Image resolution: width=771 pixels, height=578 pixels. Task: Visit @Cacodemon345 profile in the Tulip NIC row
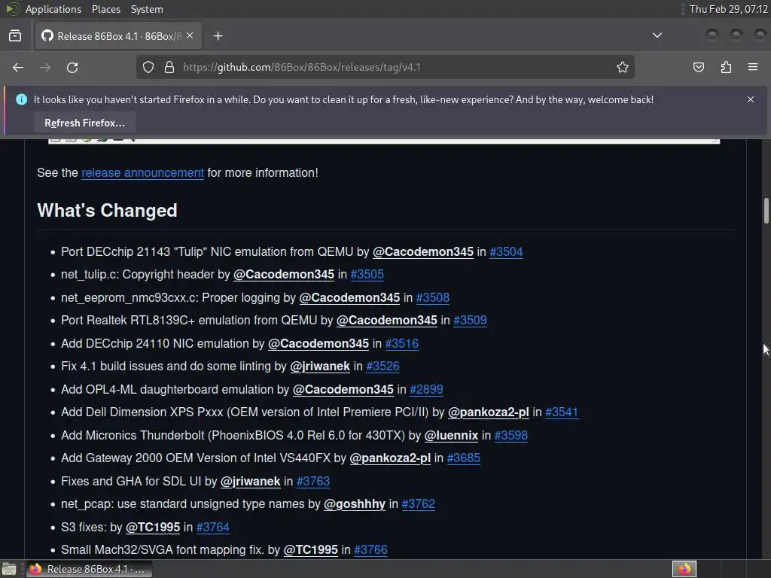point(423,251)
